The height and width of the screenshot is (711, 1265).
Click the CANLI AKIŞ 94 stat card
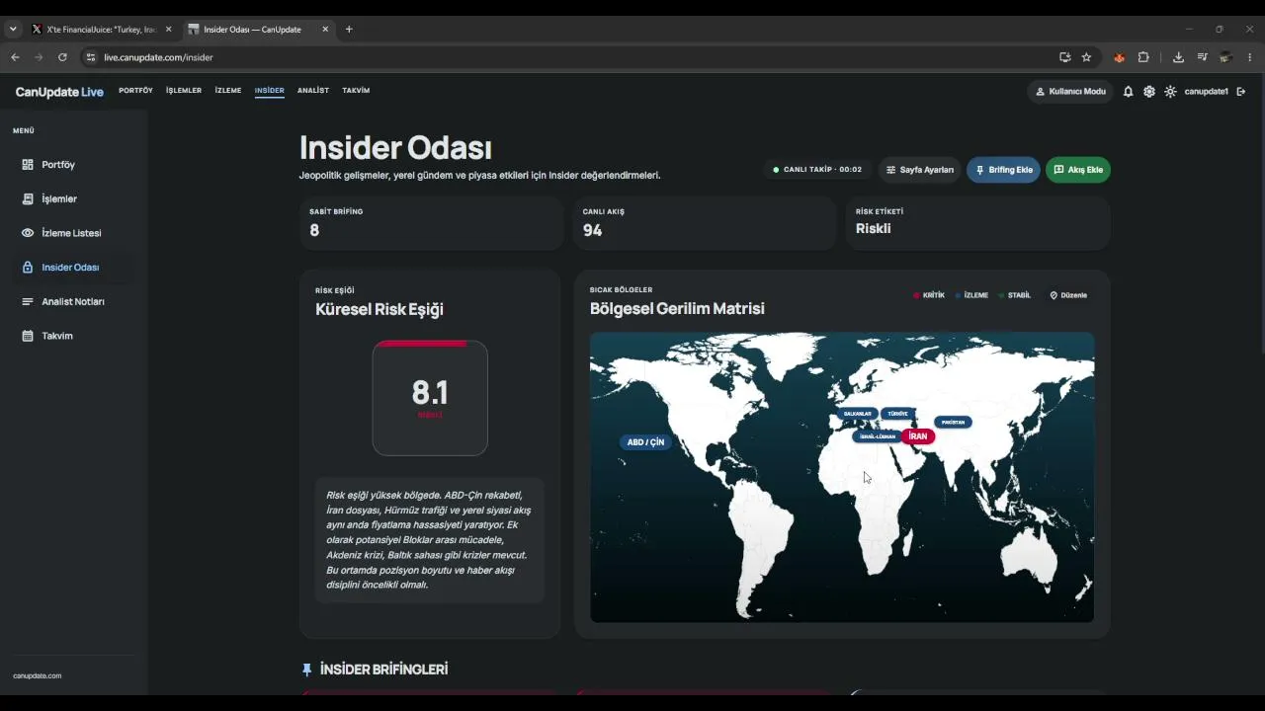pyautogui.click(x=705, y=223)
